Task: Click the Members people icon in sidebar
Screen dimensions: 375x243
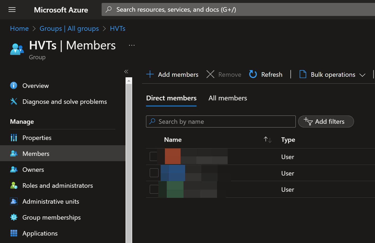Action: [14, 154]
